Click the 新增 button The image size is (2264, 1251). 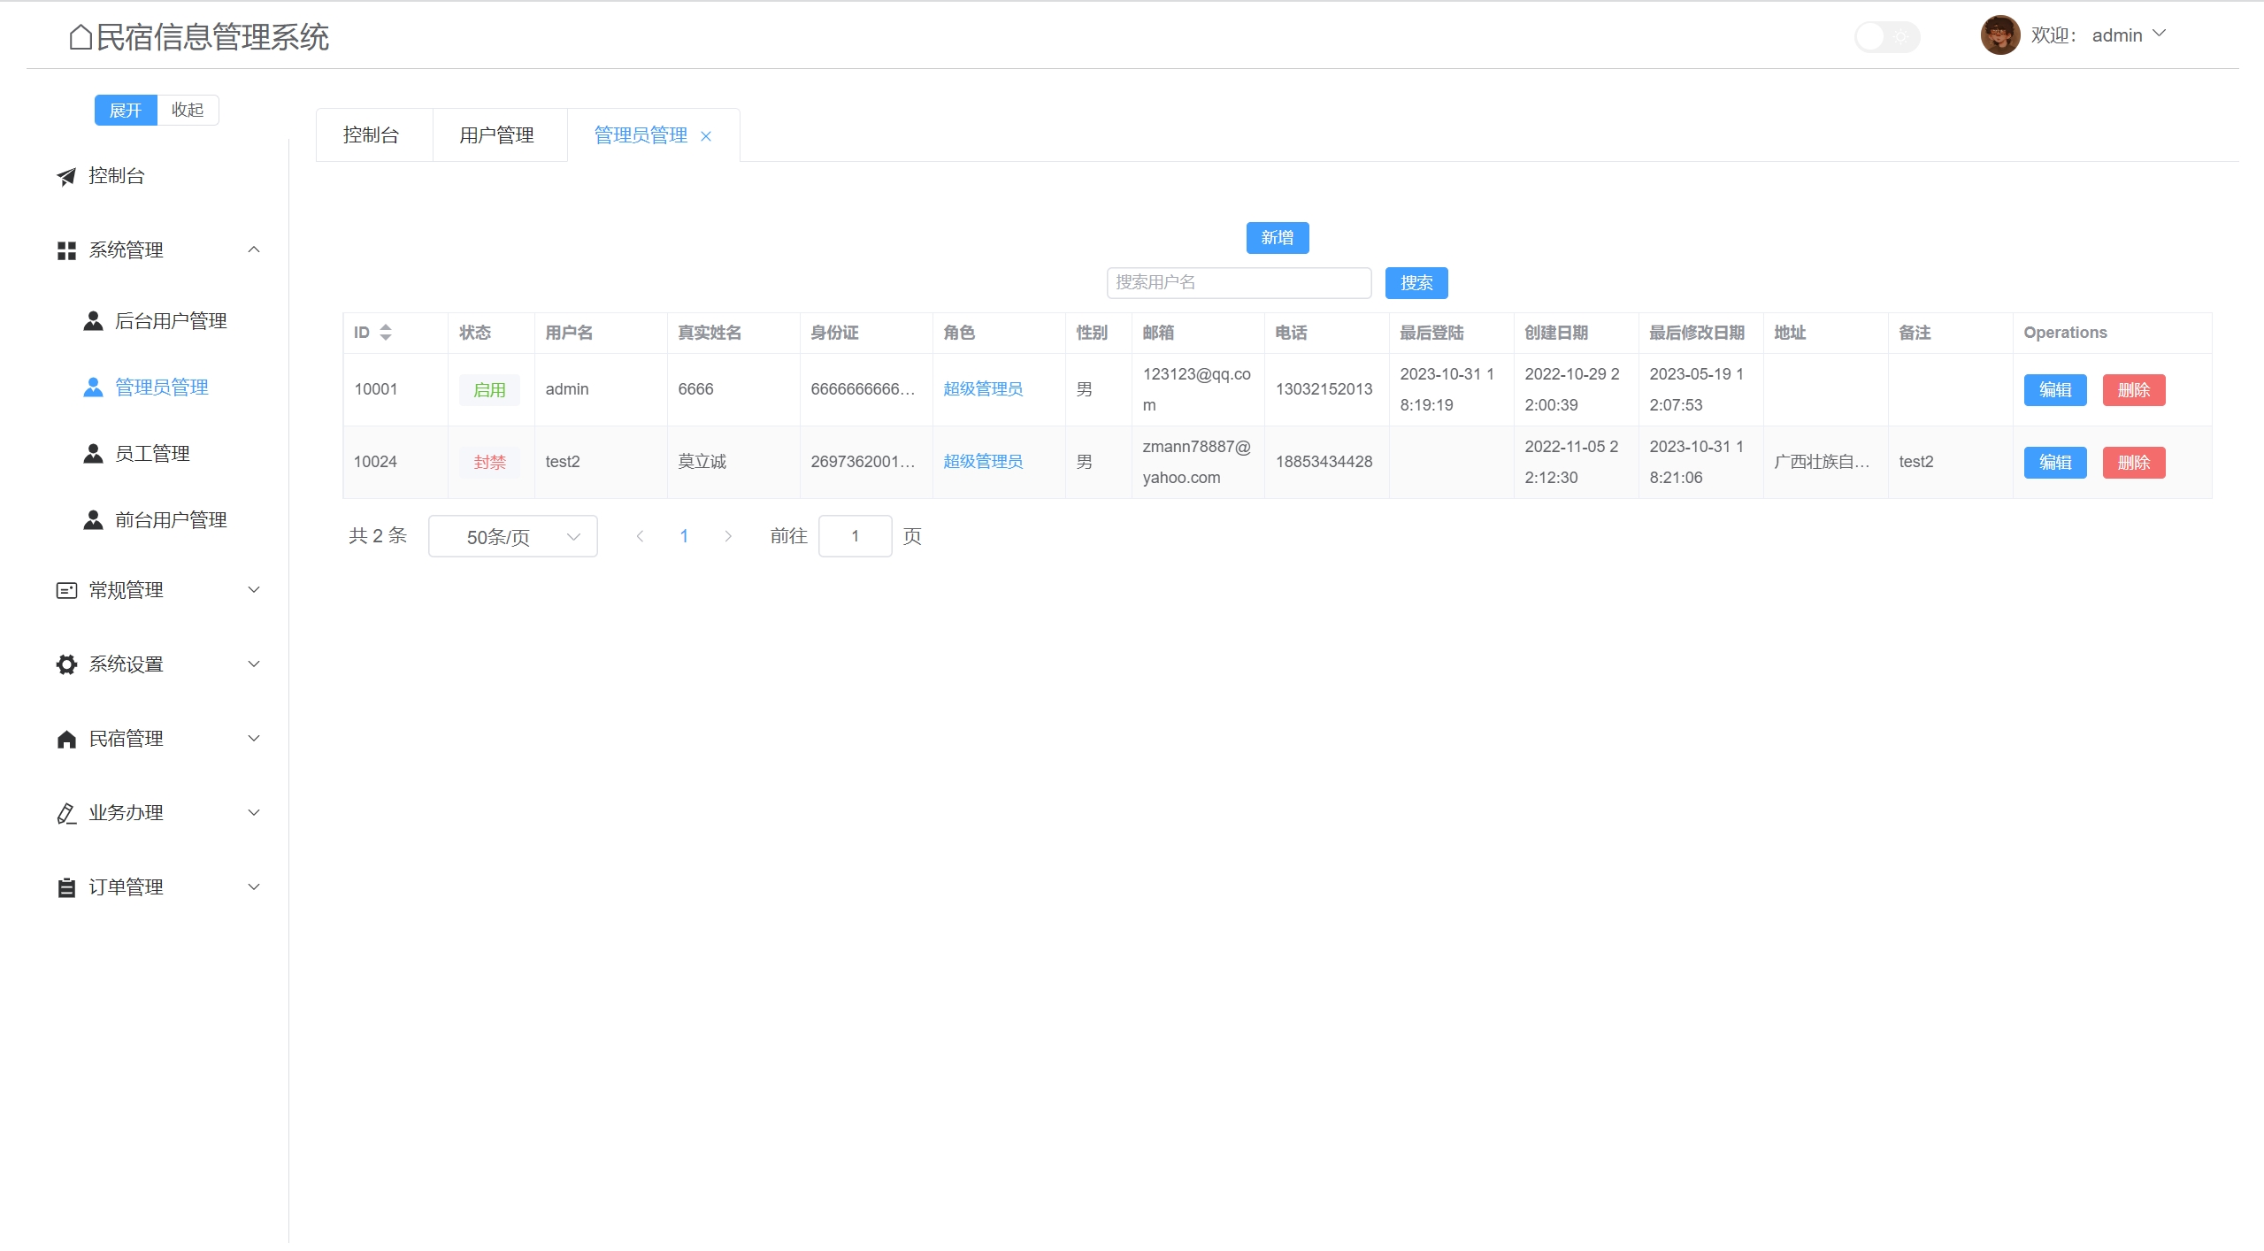[1277, 238]
